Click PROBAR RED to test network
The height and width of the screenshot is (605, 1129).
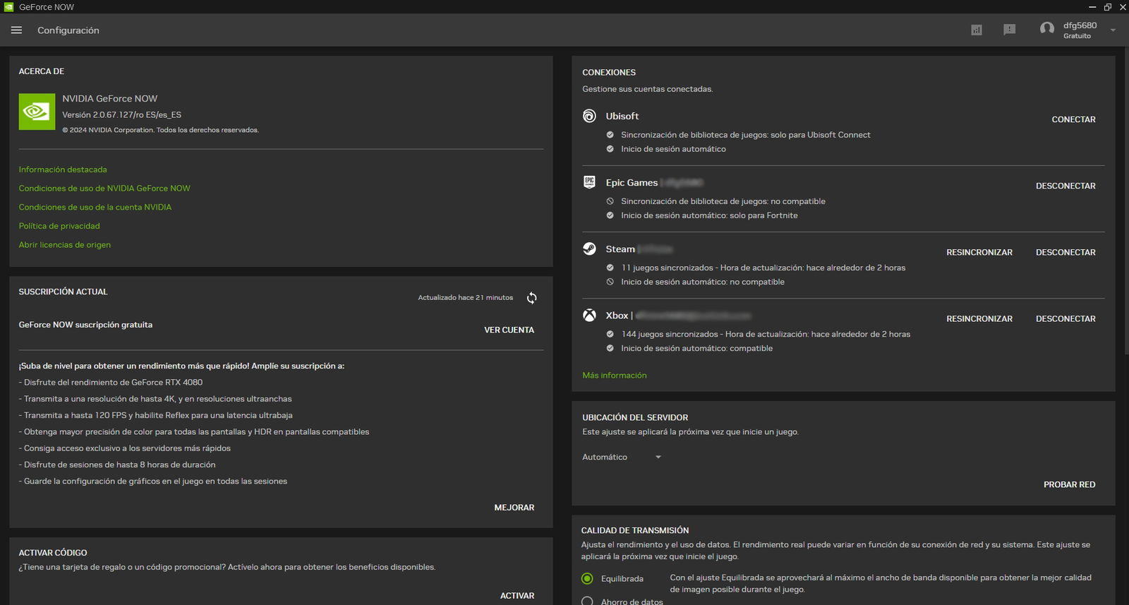tap(1069, 484)
